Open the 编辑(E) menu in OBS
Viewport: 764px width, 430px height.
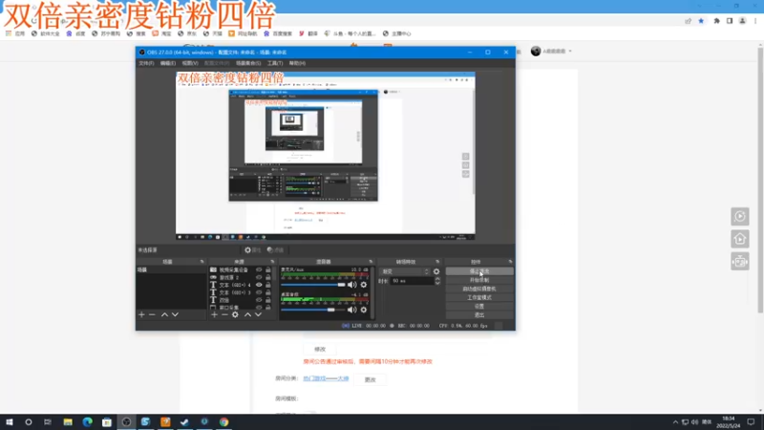pos(168,63)
